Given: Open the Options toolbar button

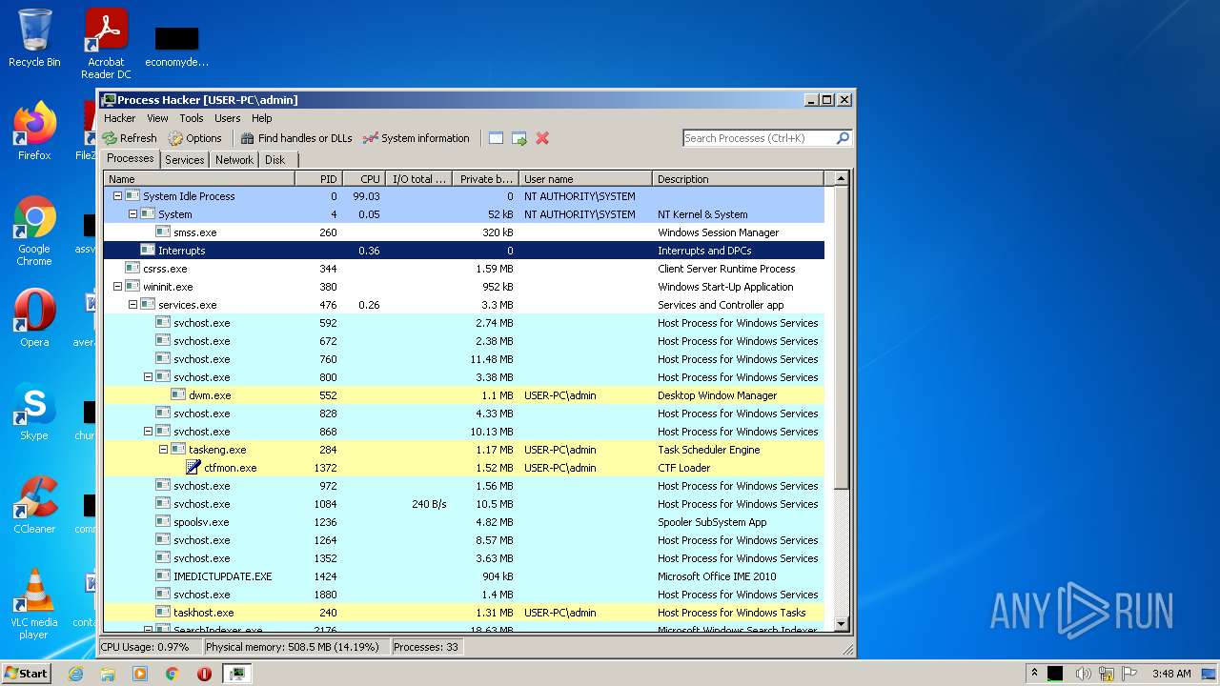Looking at the screenshot, I should pyautogui.click(x=194, y=138).
